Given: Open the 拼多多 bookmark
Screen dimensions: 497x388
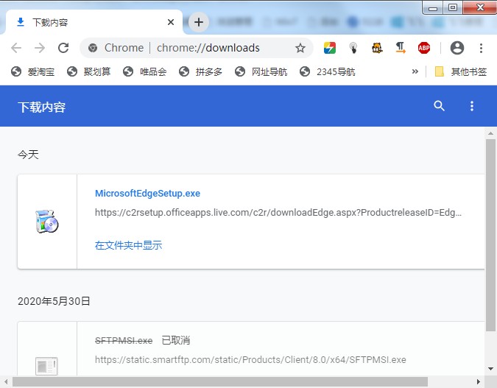Looking at the screenshot, I should point(200,72).
